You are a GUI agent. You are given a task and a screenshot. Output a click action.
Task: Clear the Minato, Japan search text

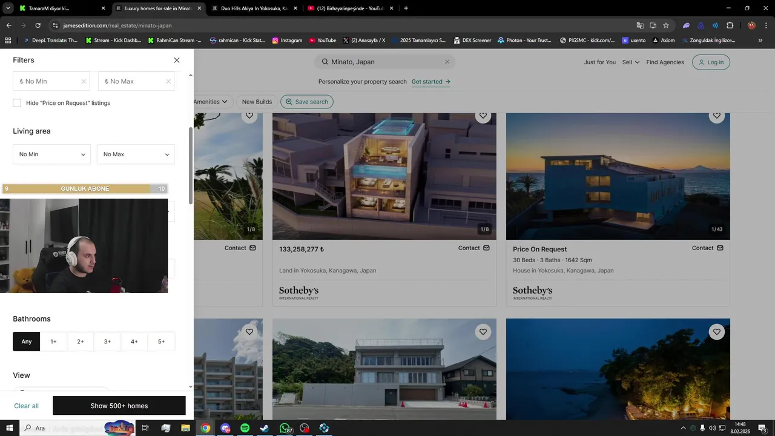point(447,62)
